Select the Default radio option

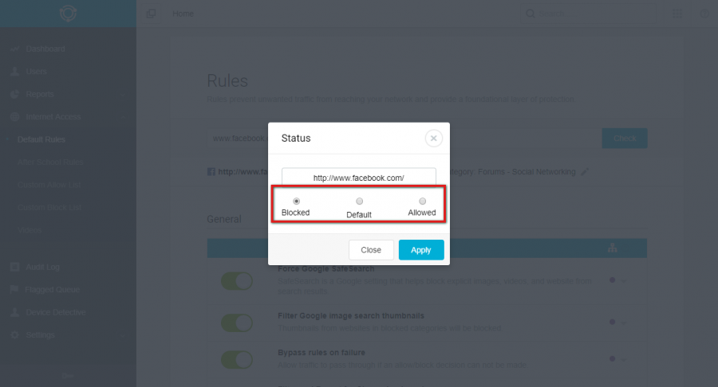(360, 201)
